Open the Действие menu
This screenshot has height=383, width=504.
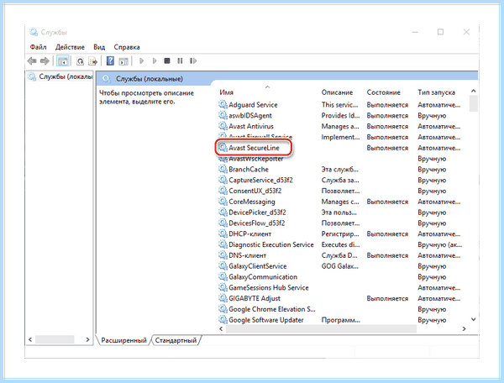click(70, 47)
